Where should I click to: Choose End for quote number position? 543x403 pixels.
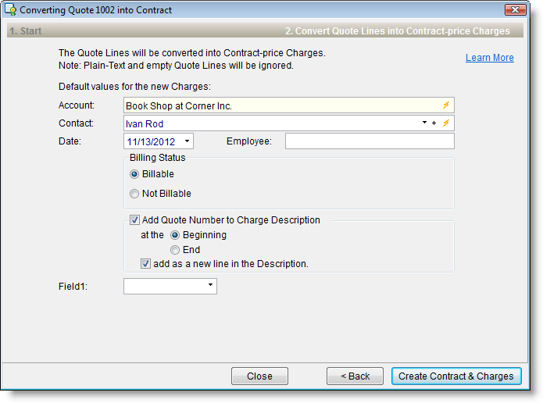(x=175, y=250)
